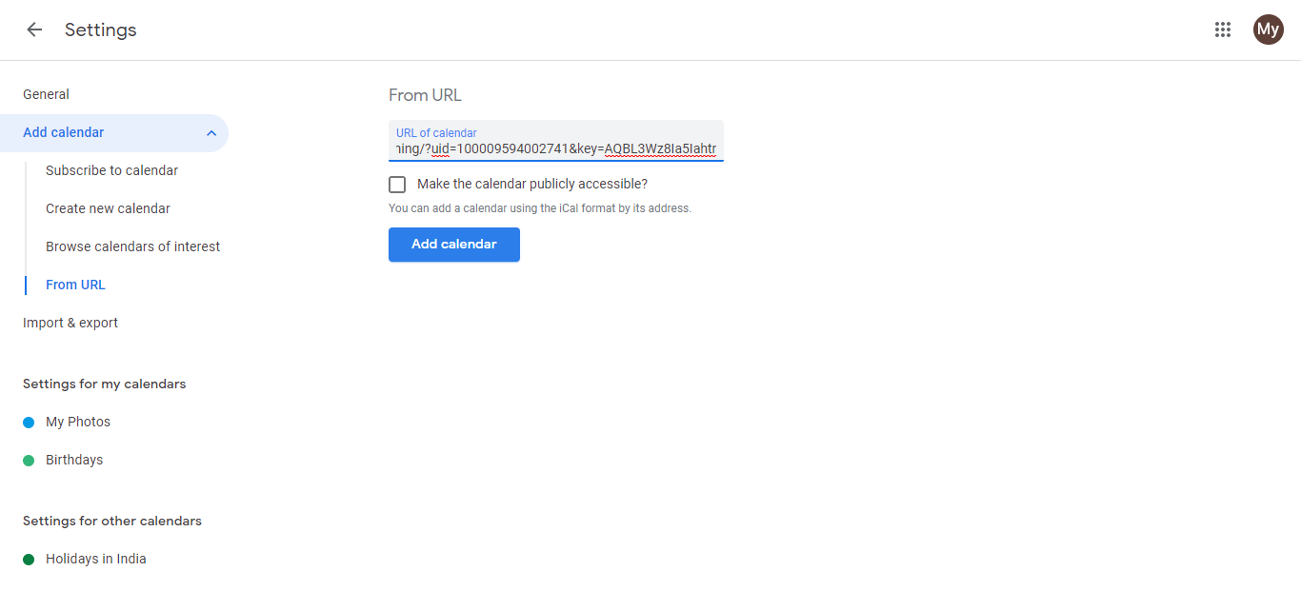Screen dimensions: 1301x591
Task: Open Create new calendar
Action: (x=109, y=208)
